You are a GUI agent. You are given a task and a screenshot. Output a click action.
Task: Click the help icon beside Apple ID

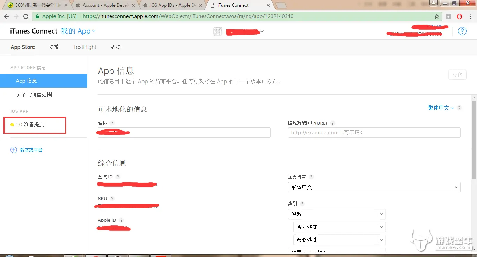click(121, 220)
